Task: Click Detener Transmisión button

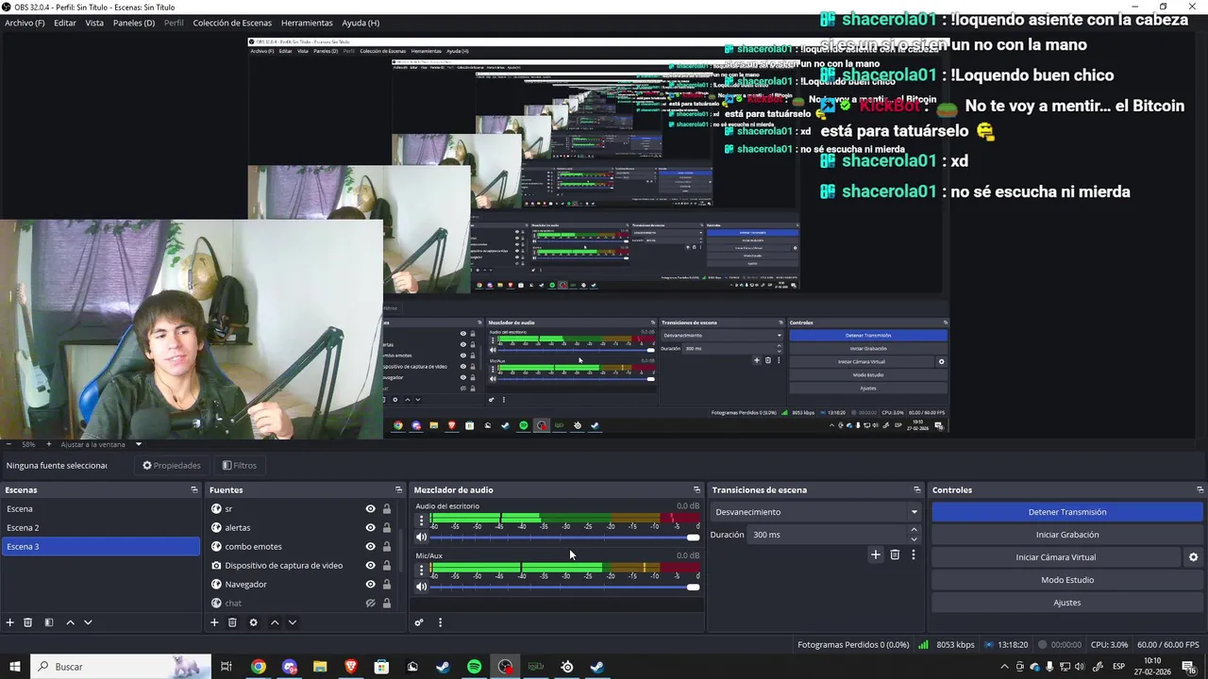Action: [x=1067, y=512]
